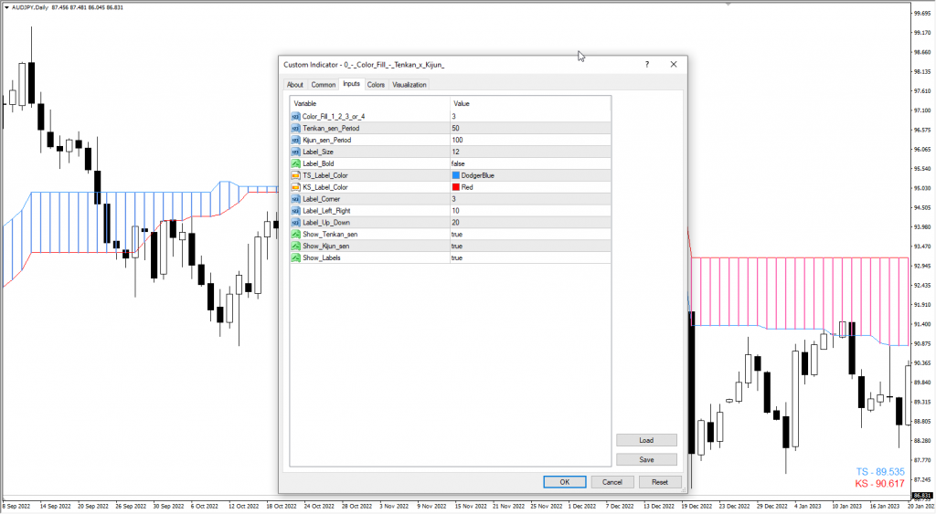Toggle the Show_Labels true value

point(530,257)
